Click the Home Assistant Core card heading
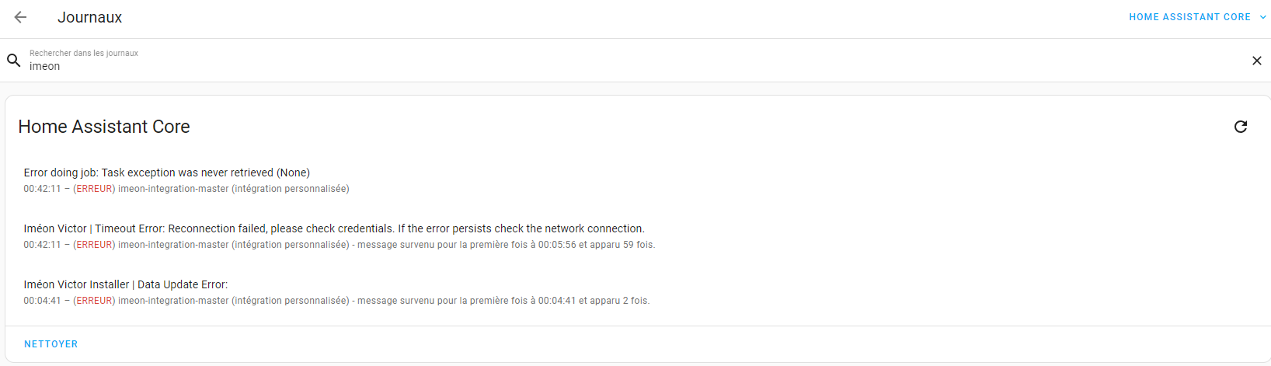This screenshot has width=1271, height=366. 104,127
